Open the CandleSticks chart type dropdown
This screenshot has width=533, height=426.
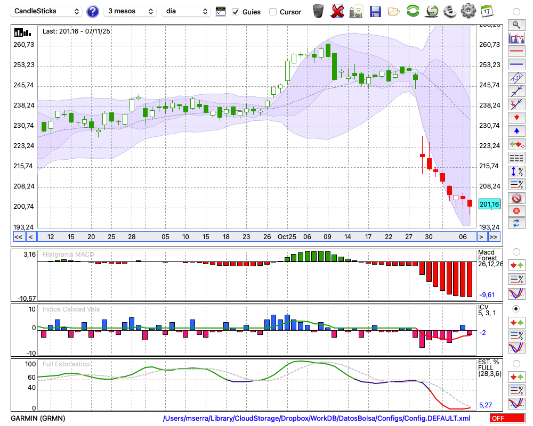pyautogui.click(x=47, y=11)
